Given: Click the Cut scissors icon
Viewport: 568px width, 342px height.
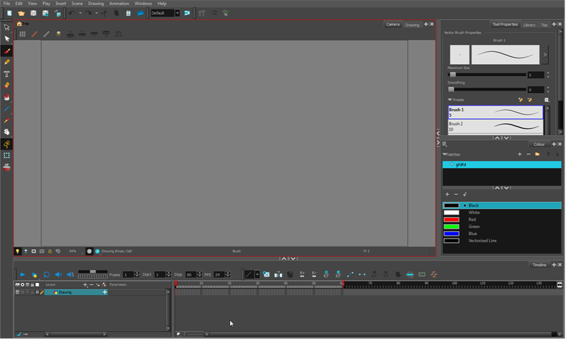Looking at the screenshot, I should point(104,13).
